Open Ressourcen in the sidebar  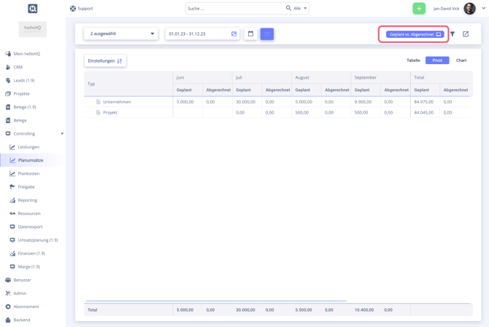click(x=29, y=213)
